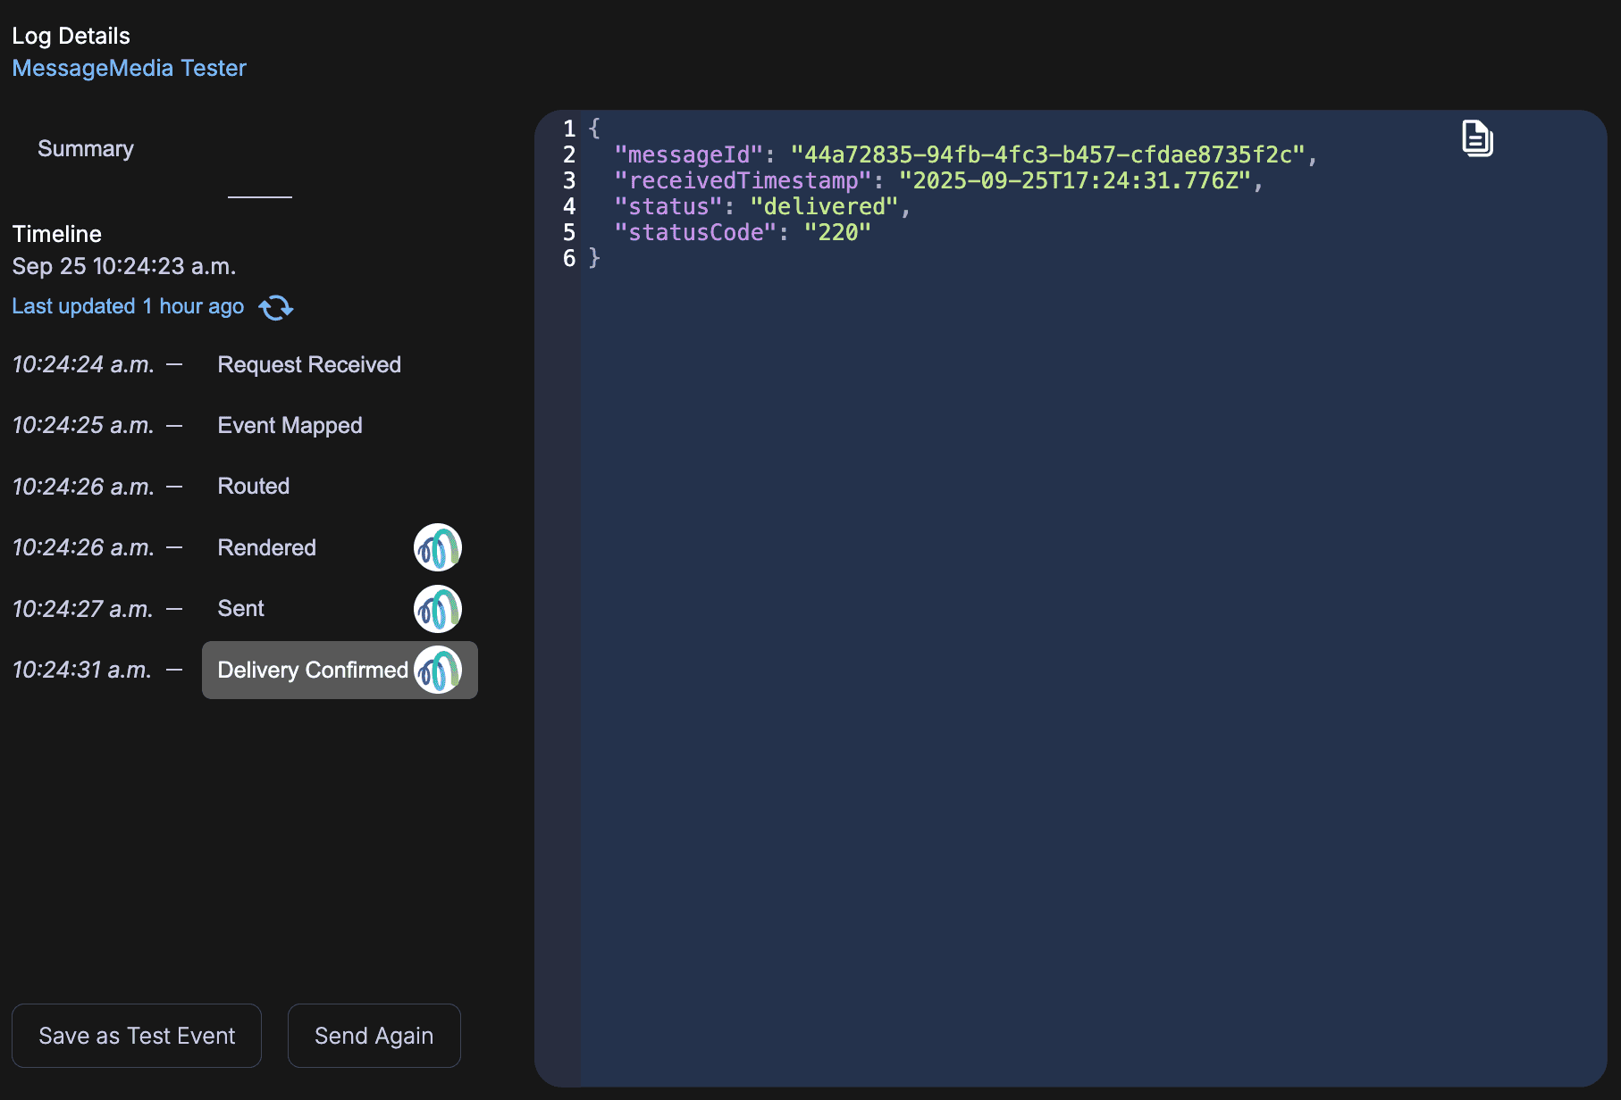Click the Log Details heading

tap(71, 36)
